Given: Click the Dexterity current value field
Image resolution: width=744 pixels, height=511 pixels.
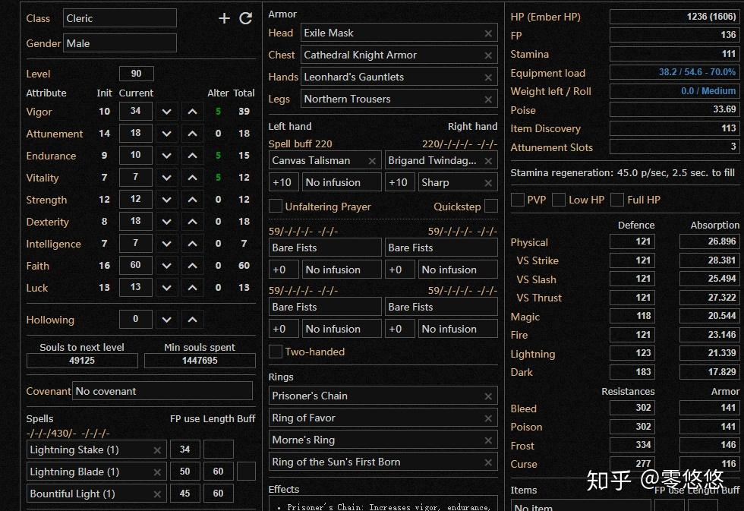Looking at the screenshot, I should click(x=136, y=221).
